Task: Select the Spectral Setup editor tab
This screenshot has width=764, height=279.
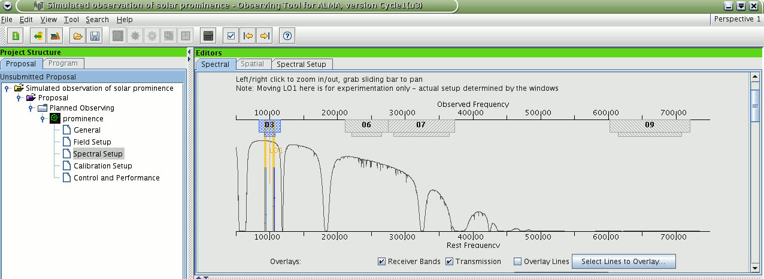Action: [x=301, y=64]
